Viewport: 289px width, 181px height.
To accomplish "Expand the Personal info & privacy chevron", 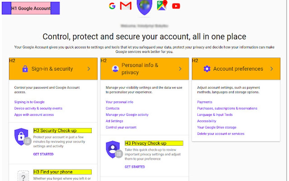I will (180, 69).
